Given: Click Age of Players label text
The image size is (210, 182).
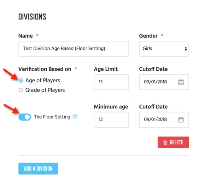Looking at the screenshot, I should 42,81.
